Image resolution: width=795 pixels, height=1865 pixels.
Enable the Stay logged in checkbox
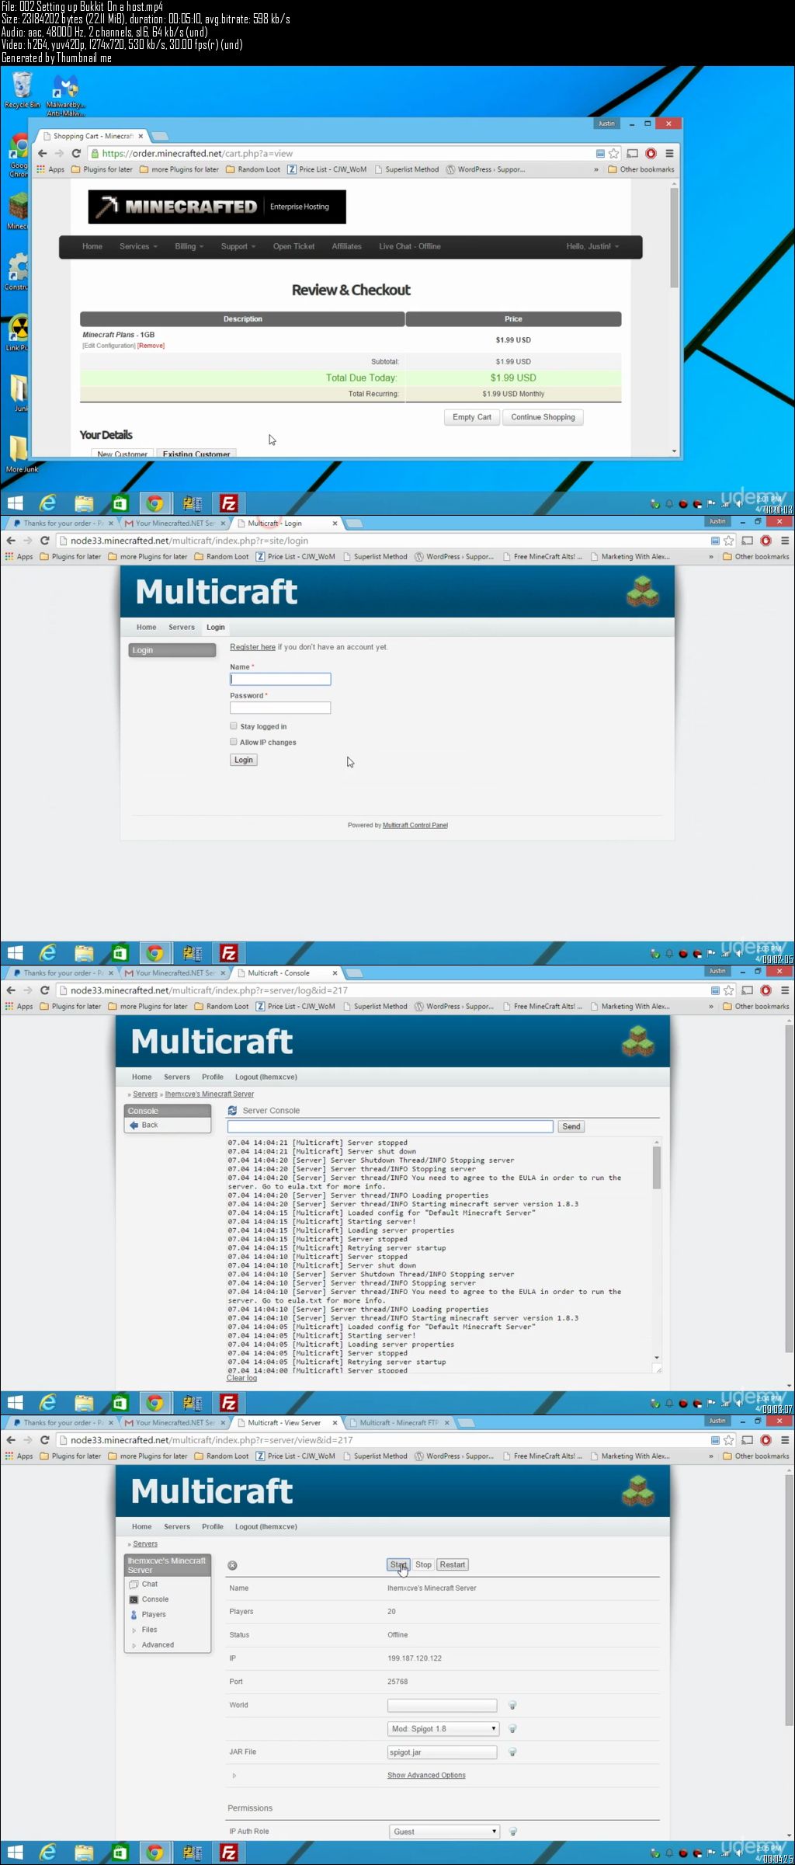point(233,725)
